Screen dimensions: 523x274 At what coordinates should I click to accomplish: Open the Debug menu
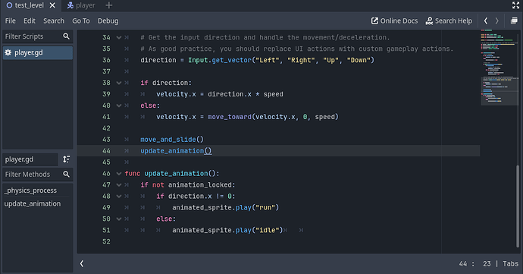[x=108, y=20]
